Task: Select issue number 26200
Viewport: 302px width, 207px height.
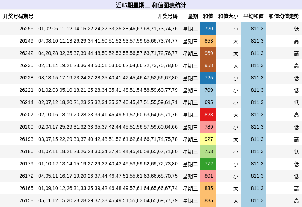Action: pyautogui.click(x=26, y=127)
